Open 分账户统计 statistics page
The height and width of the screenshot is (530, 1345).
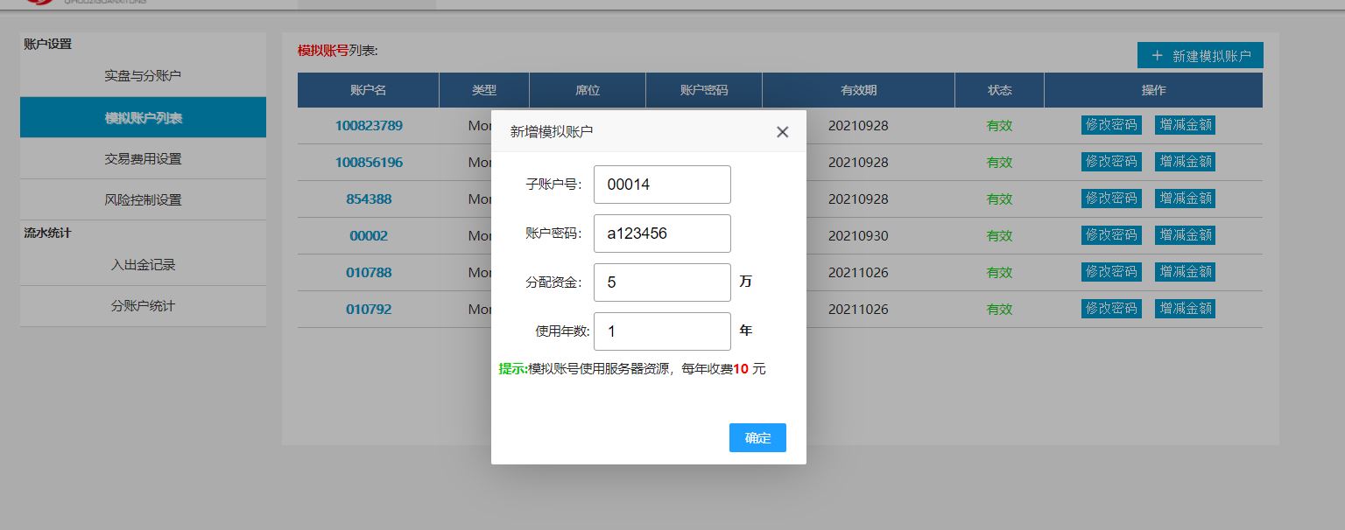pyautogui.click(x=143, y=306)
